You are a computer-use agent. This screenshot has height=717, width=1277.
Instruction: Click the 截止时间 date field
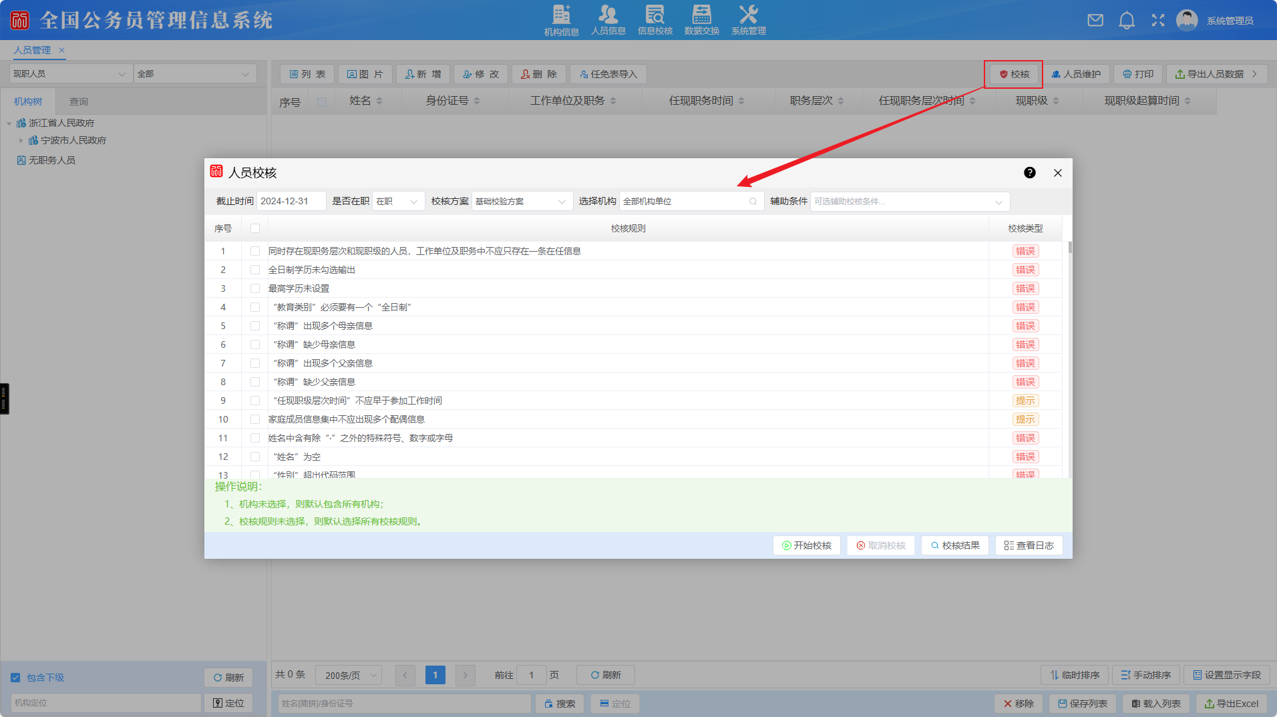coord(291,202)
